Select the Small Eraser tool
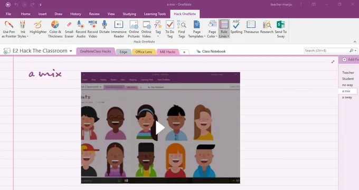Viewport: 359px width, 190px height. click(x=69, y=29)
